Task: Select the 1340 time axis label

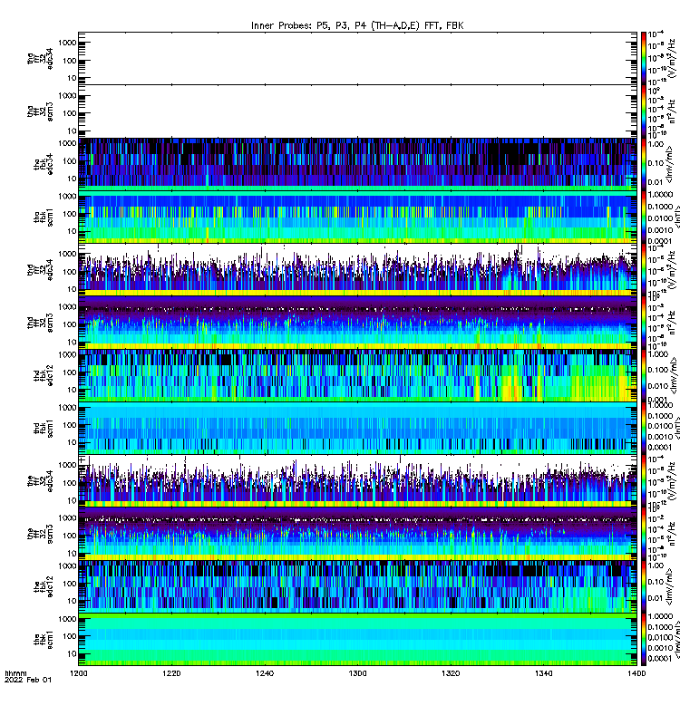Action: [x=543, y=673]
